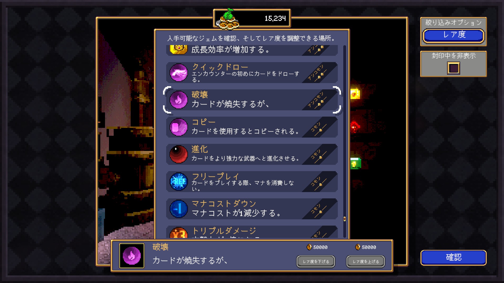504x283 pixels.
Task: Click the dark red 進化 orb icon
Action: [x=178, y=154]
